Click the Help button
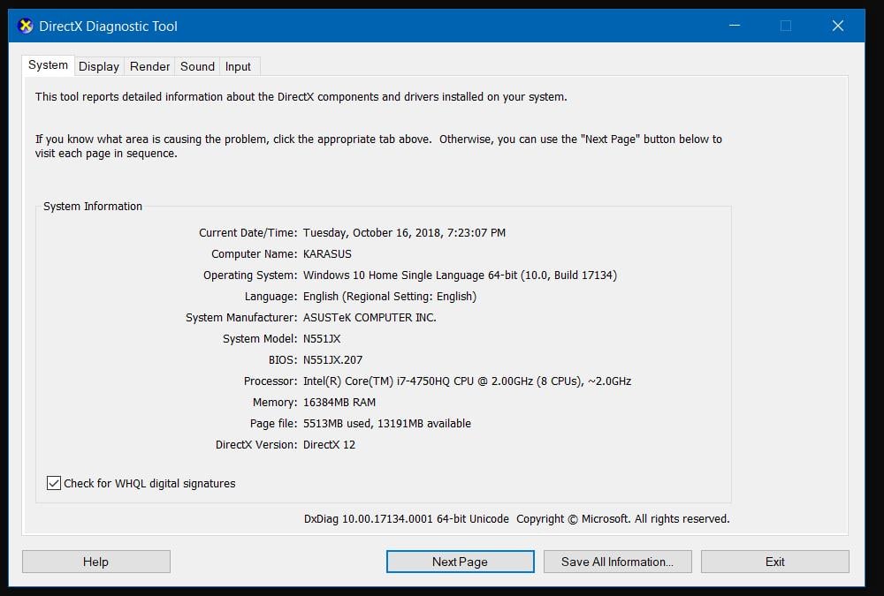Viewport: 884px width, 596px height. pyautogui.click(x=95, y=562)
